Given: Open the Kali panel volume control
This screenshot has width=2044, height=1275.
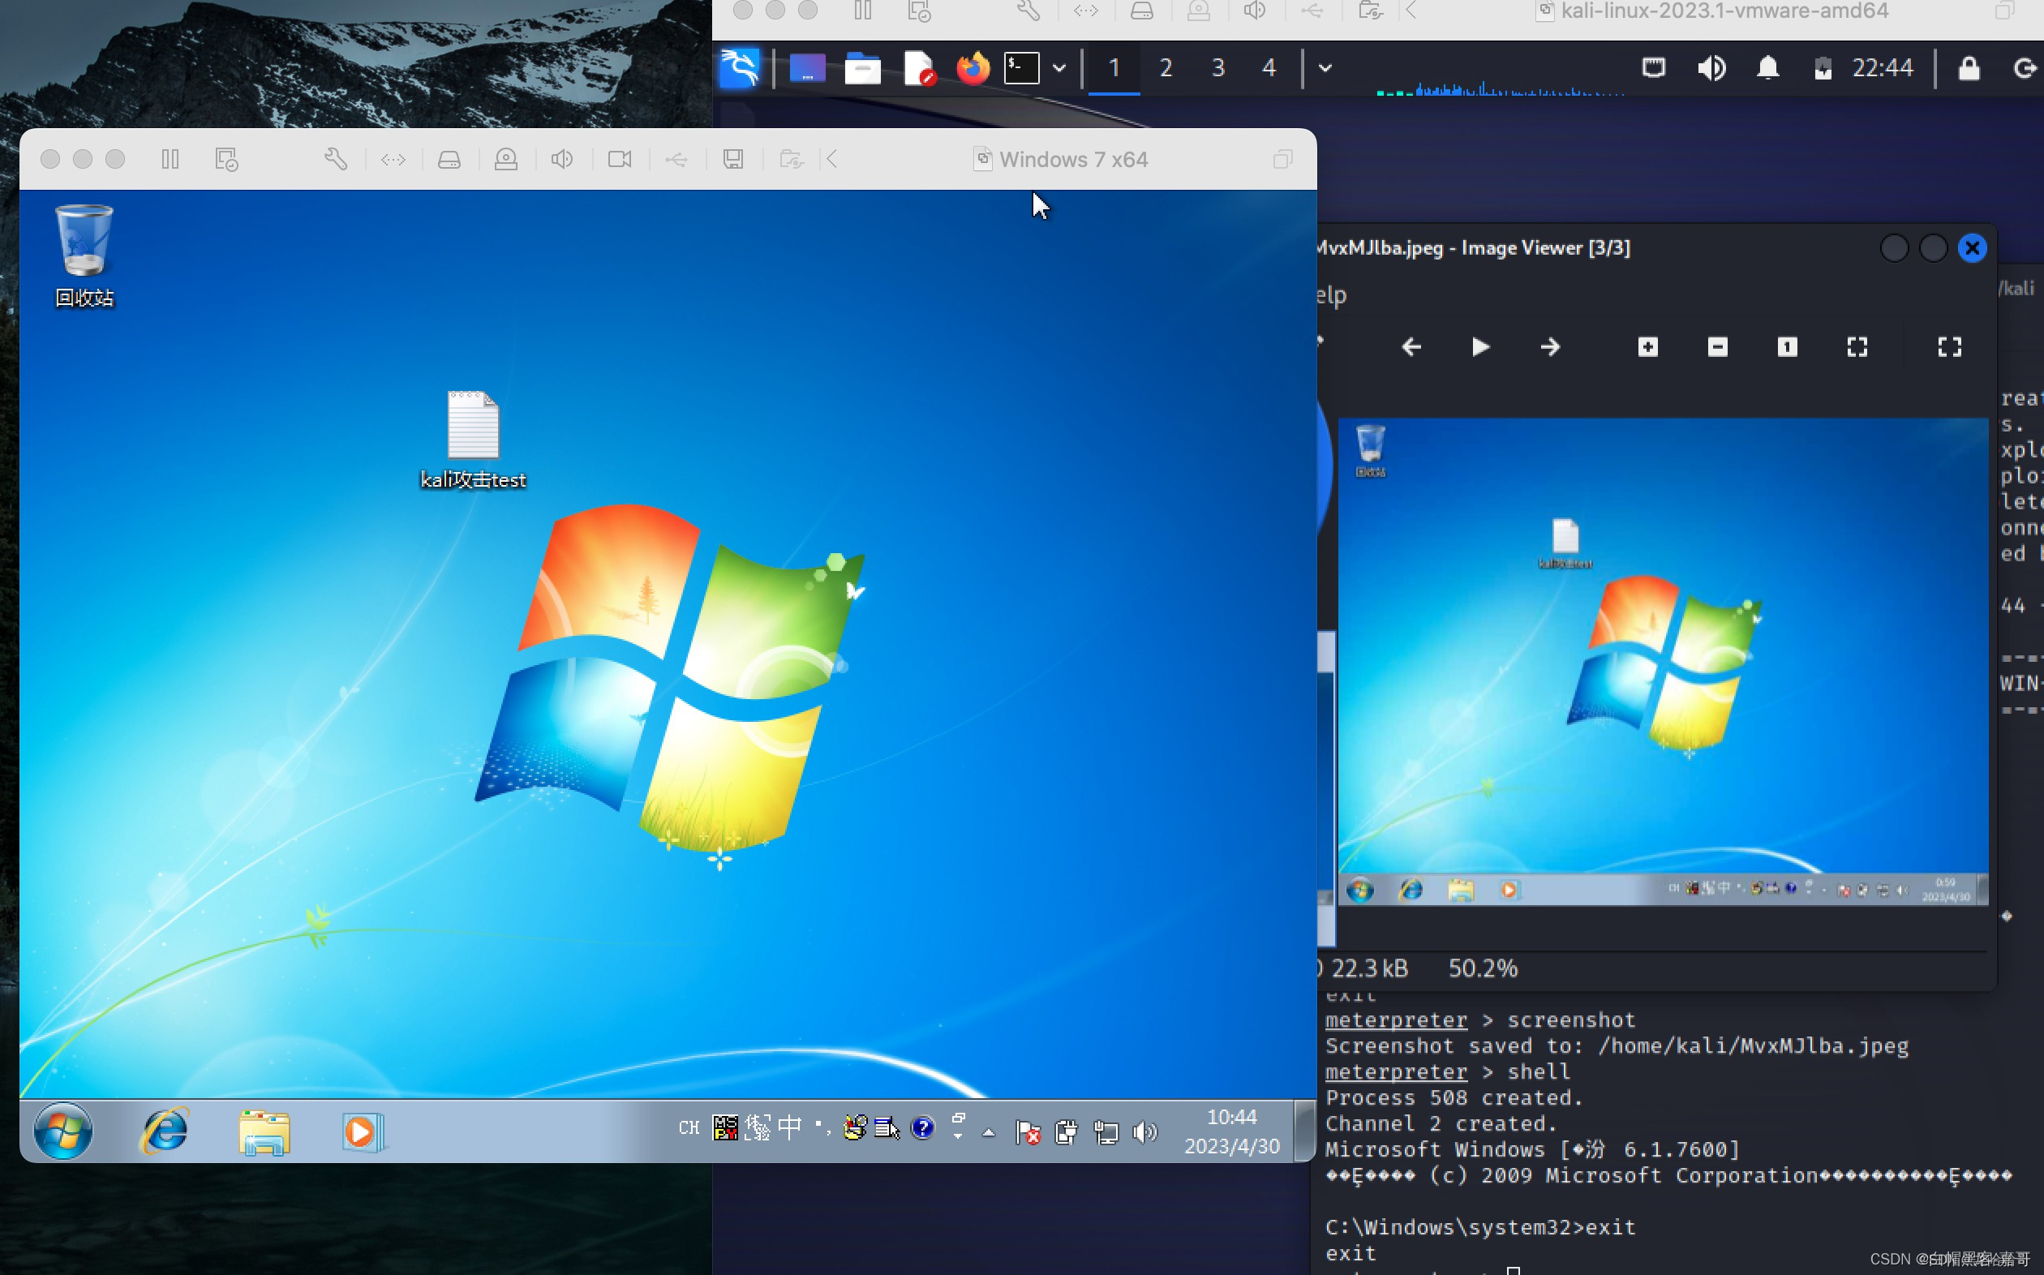Looking at the screenshot, I should point(1711,67).
